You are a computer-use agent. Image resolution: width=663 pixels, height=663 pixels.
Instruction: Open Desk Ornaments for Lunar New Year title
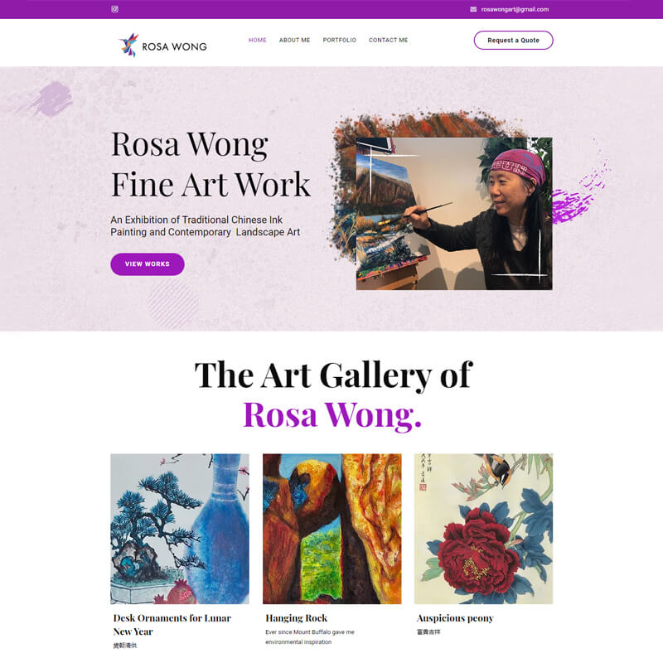point(172,625)
